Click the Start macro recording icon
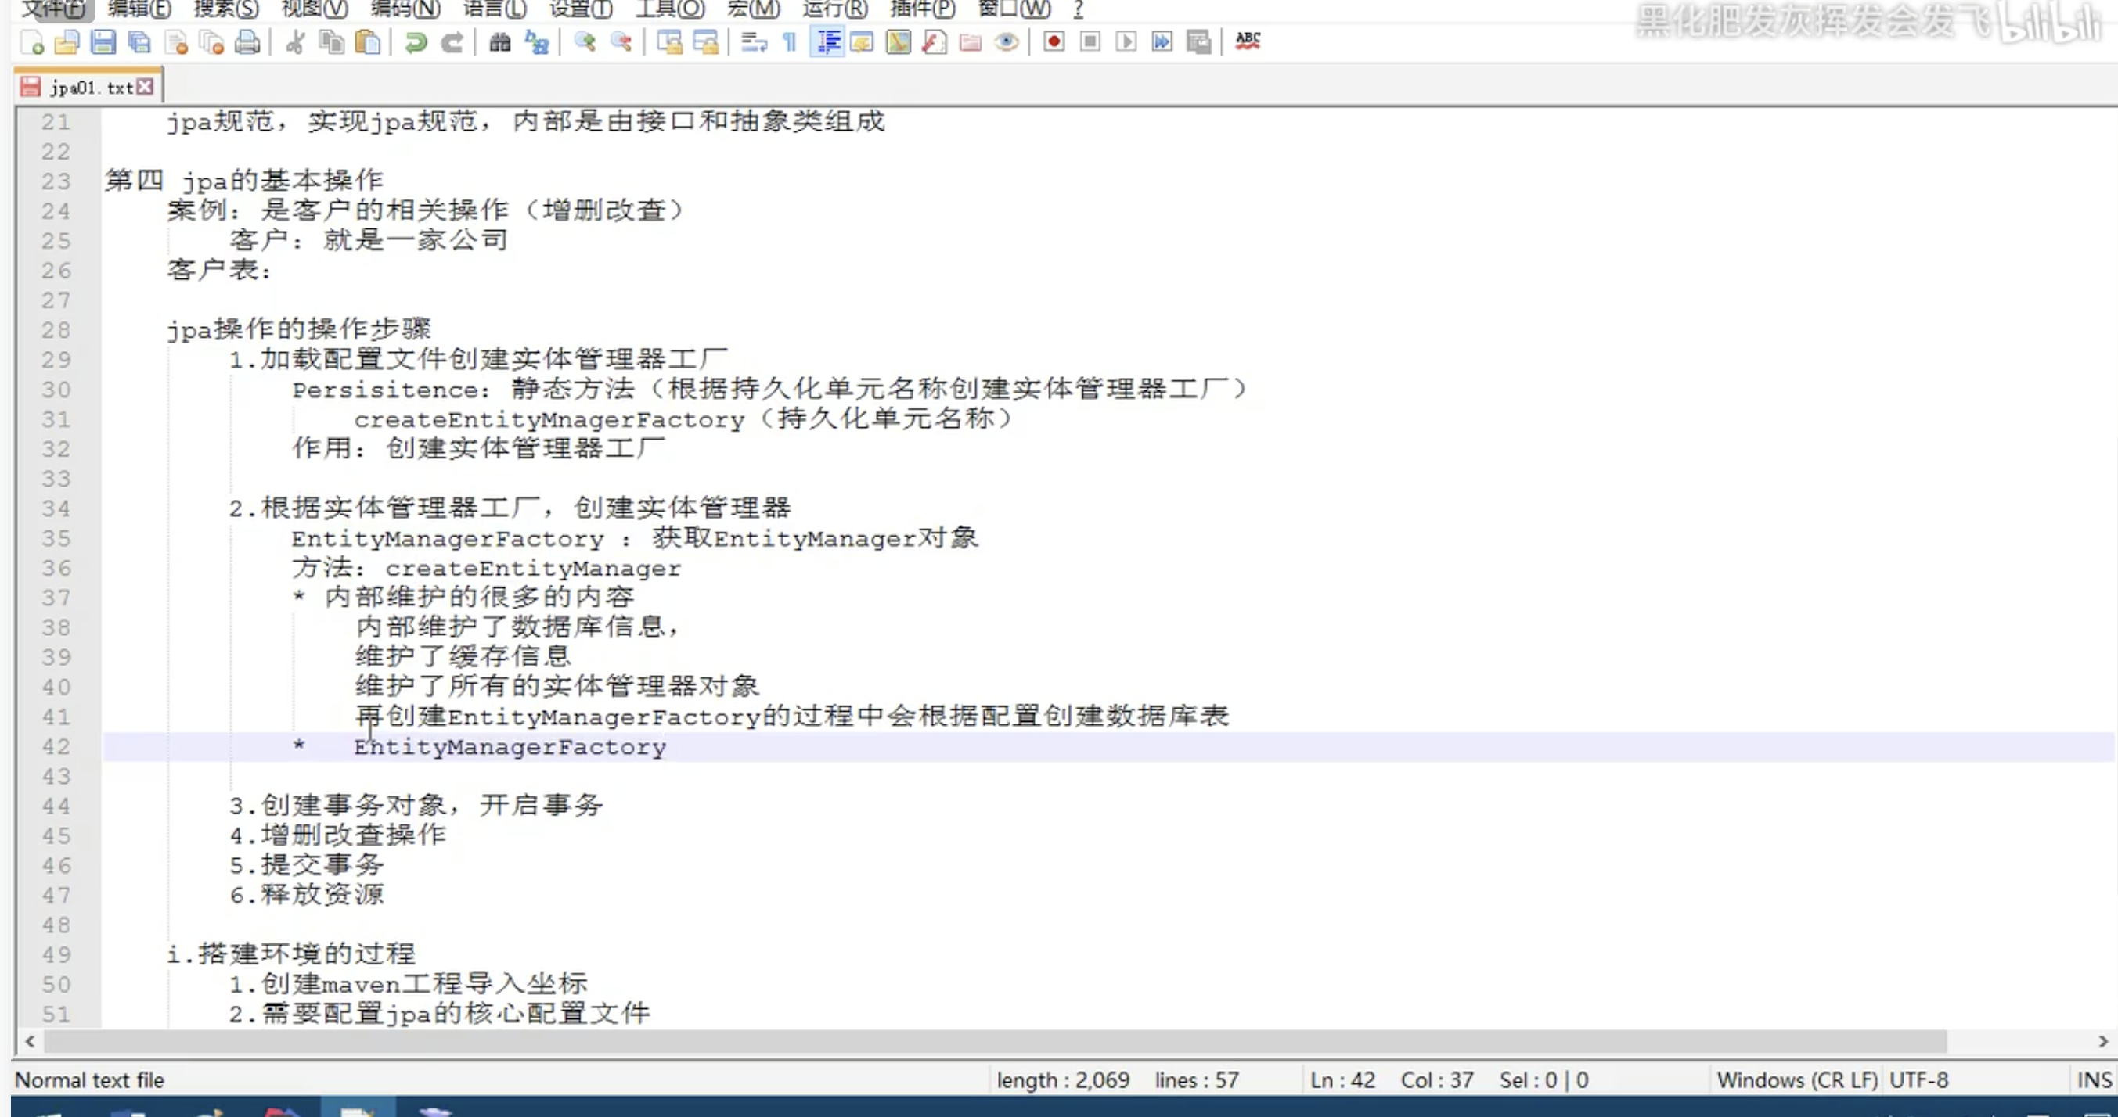 coord(1054,42)
